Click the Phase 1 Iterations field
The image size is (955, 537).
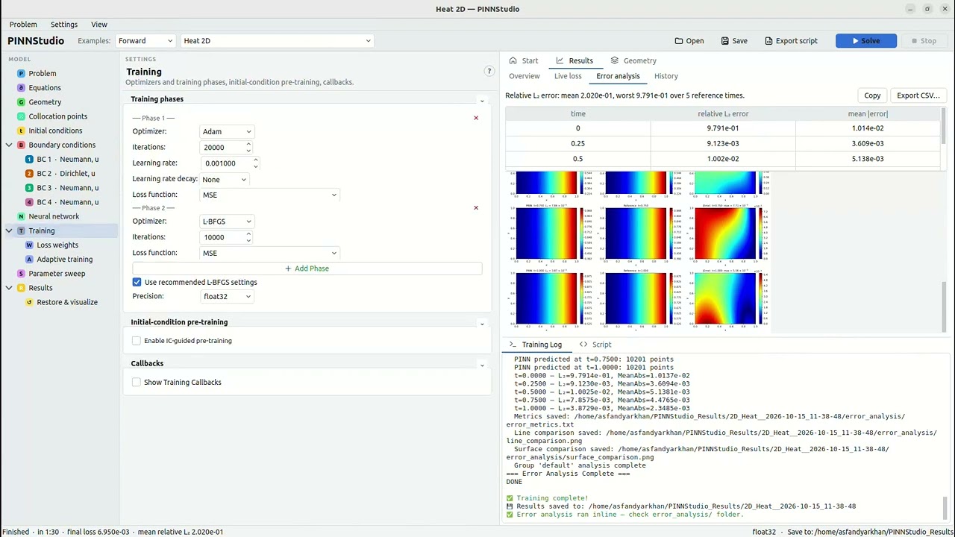coord(227,147)
